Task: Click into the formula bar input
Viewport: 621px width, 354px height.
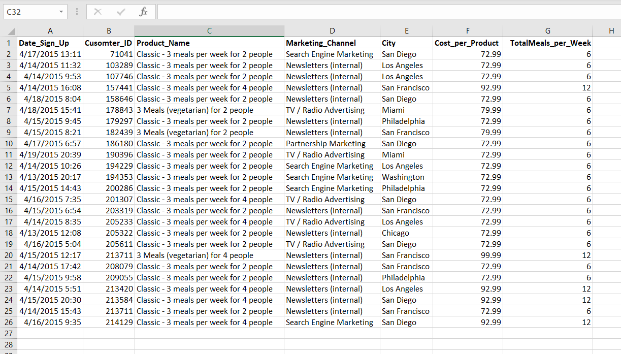Action: (388, 11)
